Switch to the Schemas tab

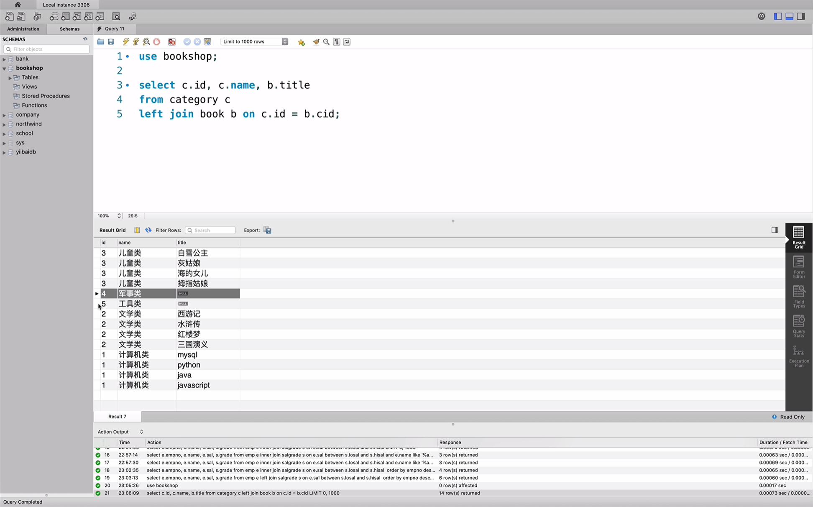click(69, 29)
